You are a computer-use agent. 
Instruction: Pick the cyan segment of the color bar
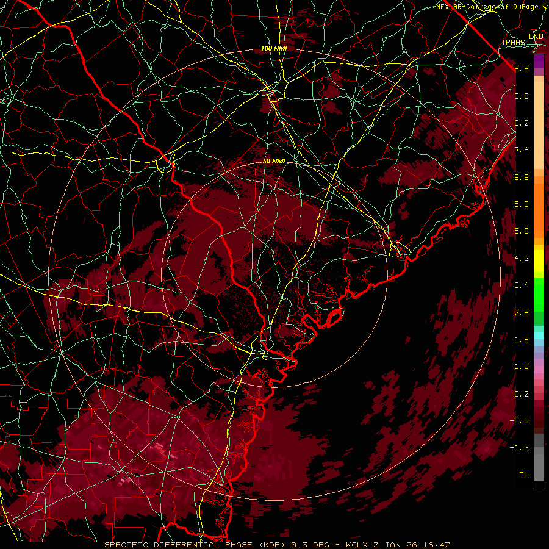(539, 335)
